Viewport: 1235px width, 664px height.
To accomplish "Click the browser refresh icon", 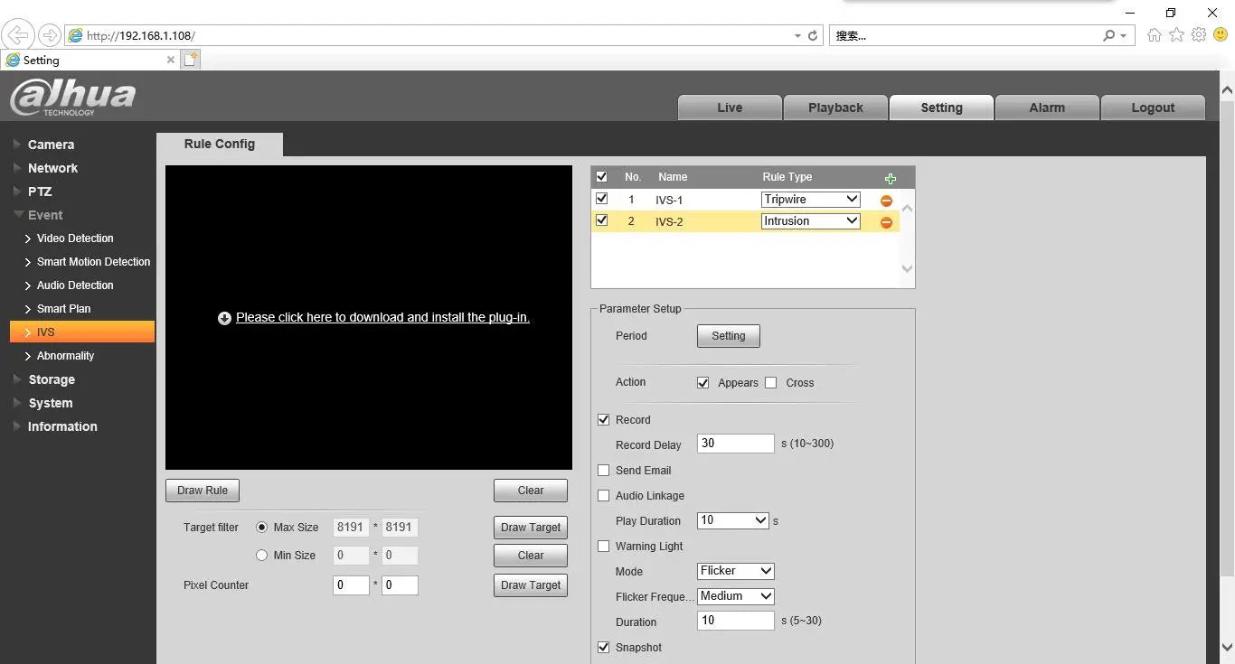I will pyautogui.click(x=813, y=36).
